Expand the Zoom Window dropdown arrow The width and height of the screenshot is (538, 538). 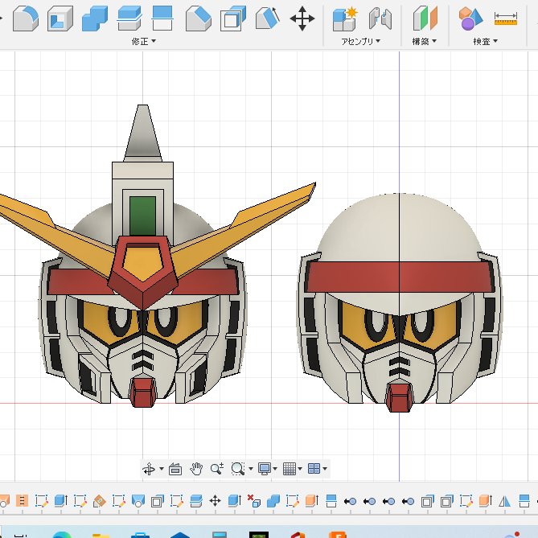pos(251,469)
